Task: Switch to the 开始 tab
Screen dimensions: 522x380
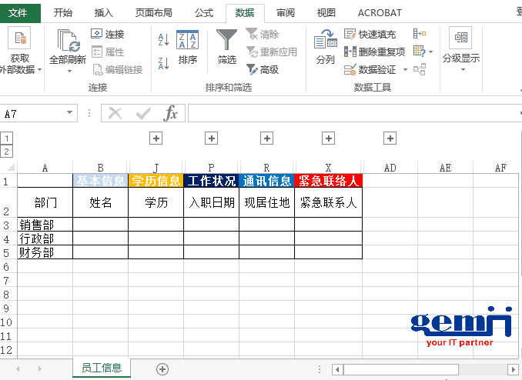Action: pyautogui.click(x=63, y=13)
